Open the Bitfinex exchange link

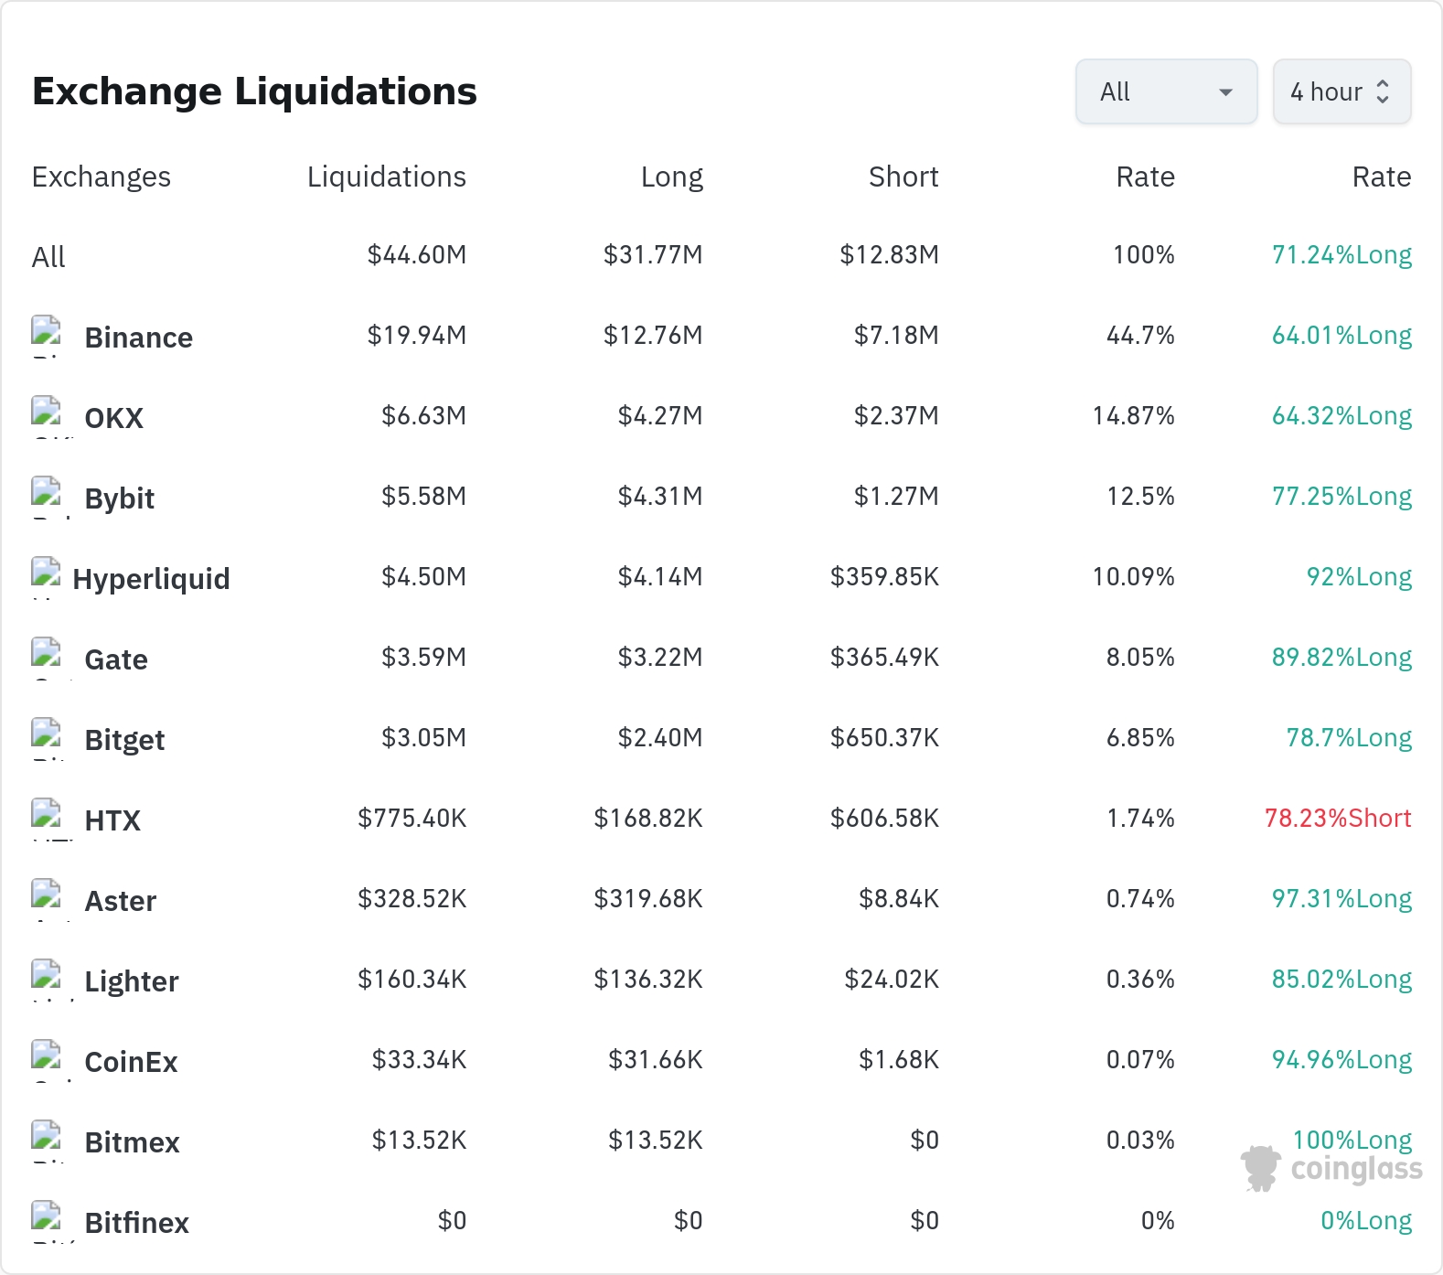pos(136,1223)
